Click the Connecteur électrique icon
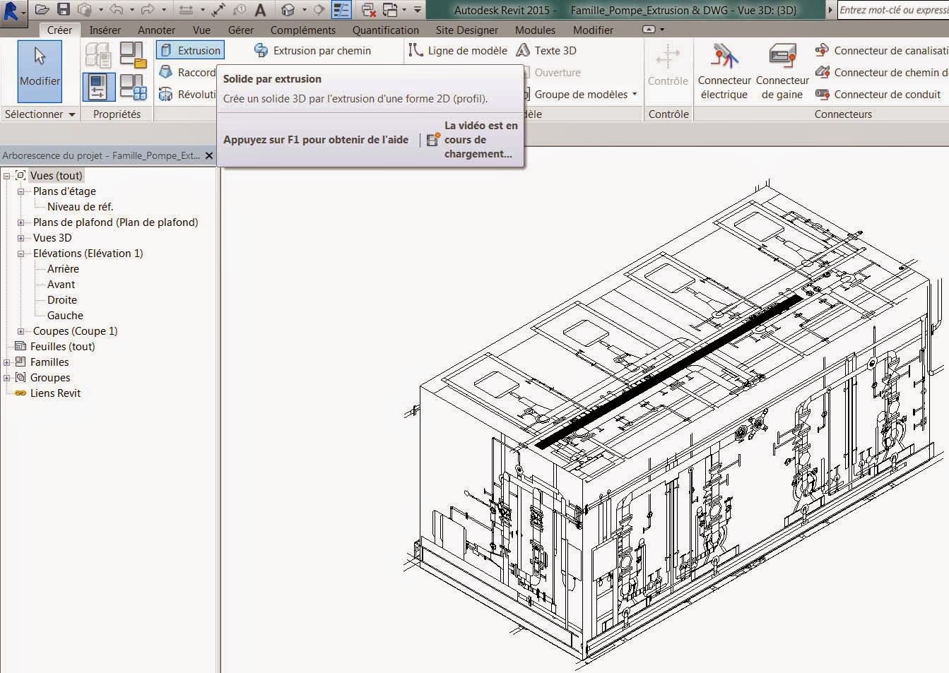The width and height of the screenshot is (949, 673). (724, 57)
